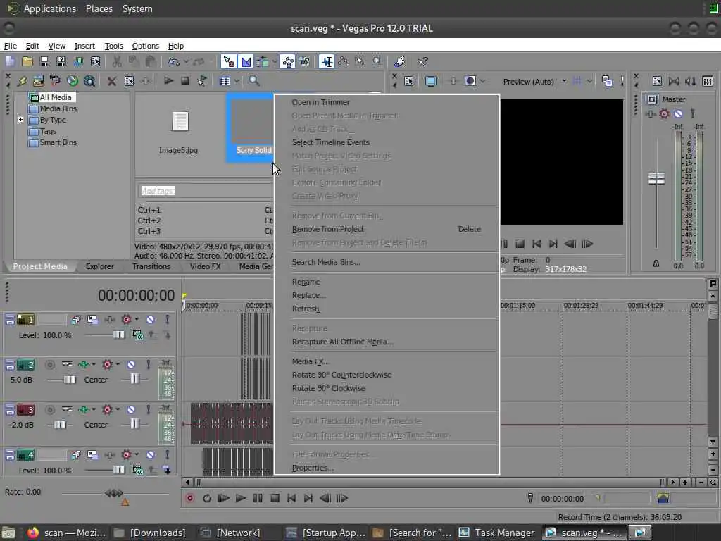Adjust track 3 Center pan slider

tap(134, 424)
